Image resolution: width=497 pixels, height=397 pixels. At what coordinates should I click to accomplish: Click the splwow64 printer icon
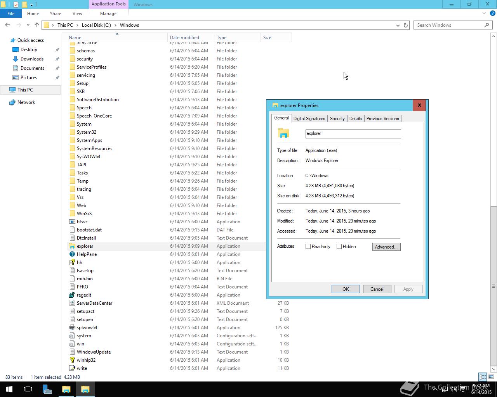click(x=72, y=328)
